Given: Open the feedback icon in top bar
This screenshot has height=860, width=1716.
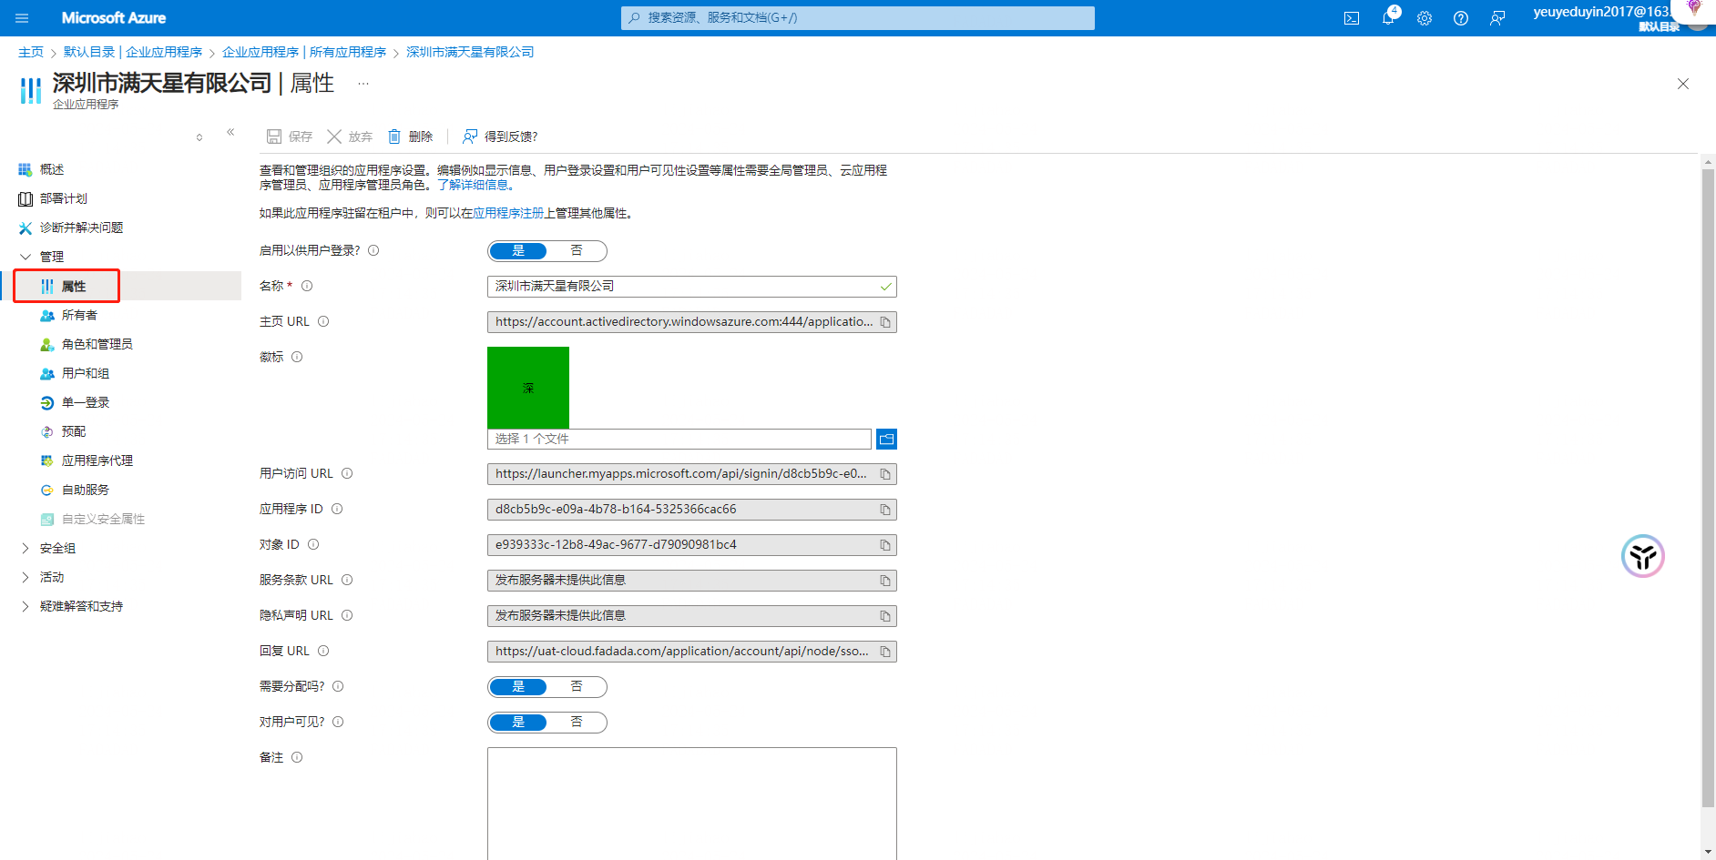Looking at the screenshot, I should (x=1497, y=18).
